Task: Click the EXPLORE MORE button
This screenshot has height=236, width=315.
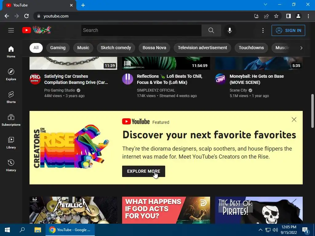Action: point(144,171)
